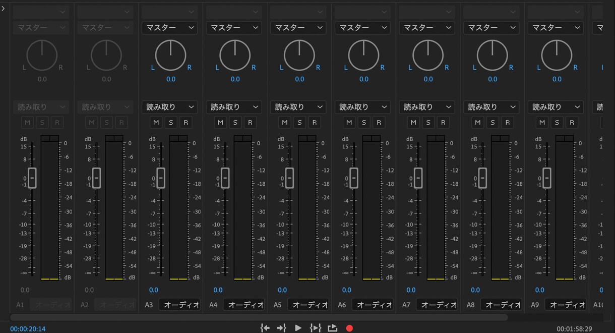
Task: Mute track A9 with its M button
Action: [542, 122]
